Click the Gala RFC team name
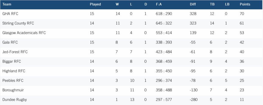 click(x=10, y=42)
